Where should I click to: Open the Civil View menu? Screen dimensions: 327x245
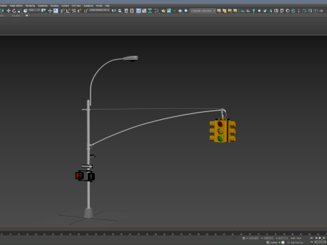tap(76, 5)
